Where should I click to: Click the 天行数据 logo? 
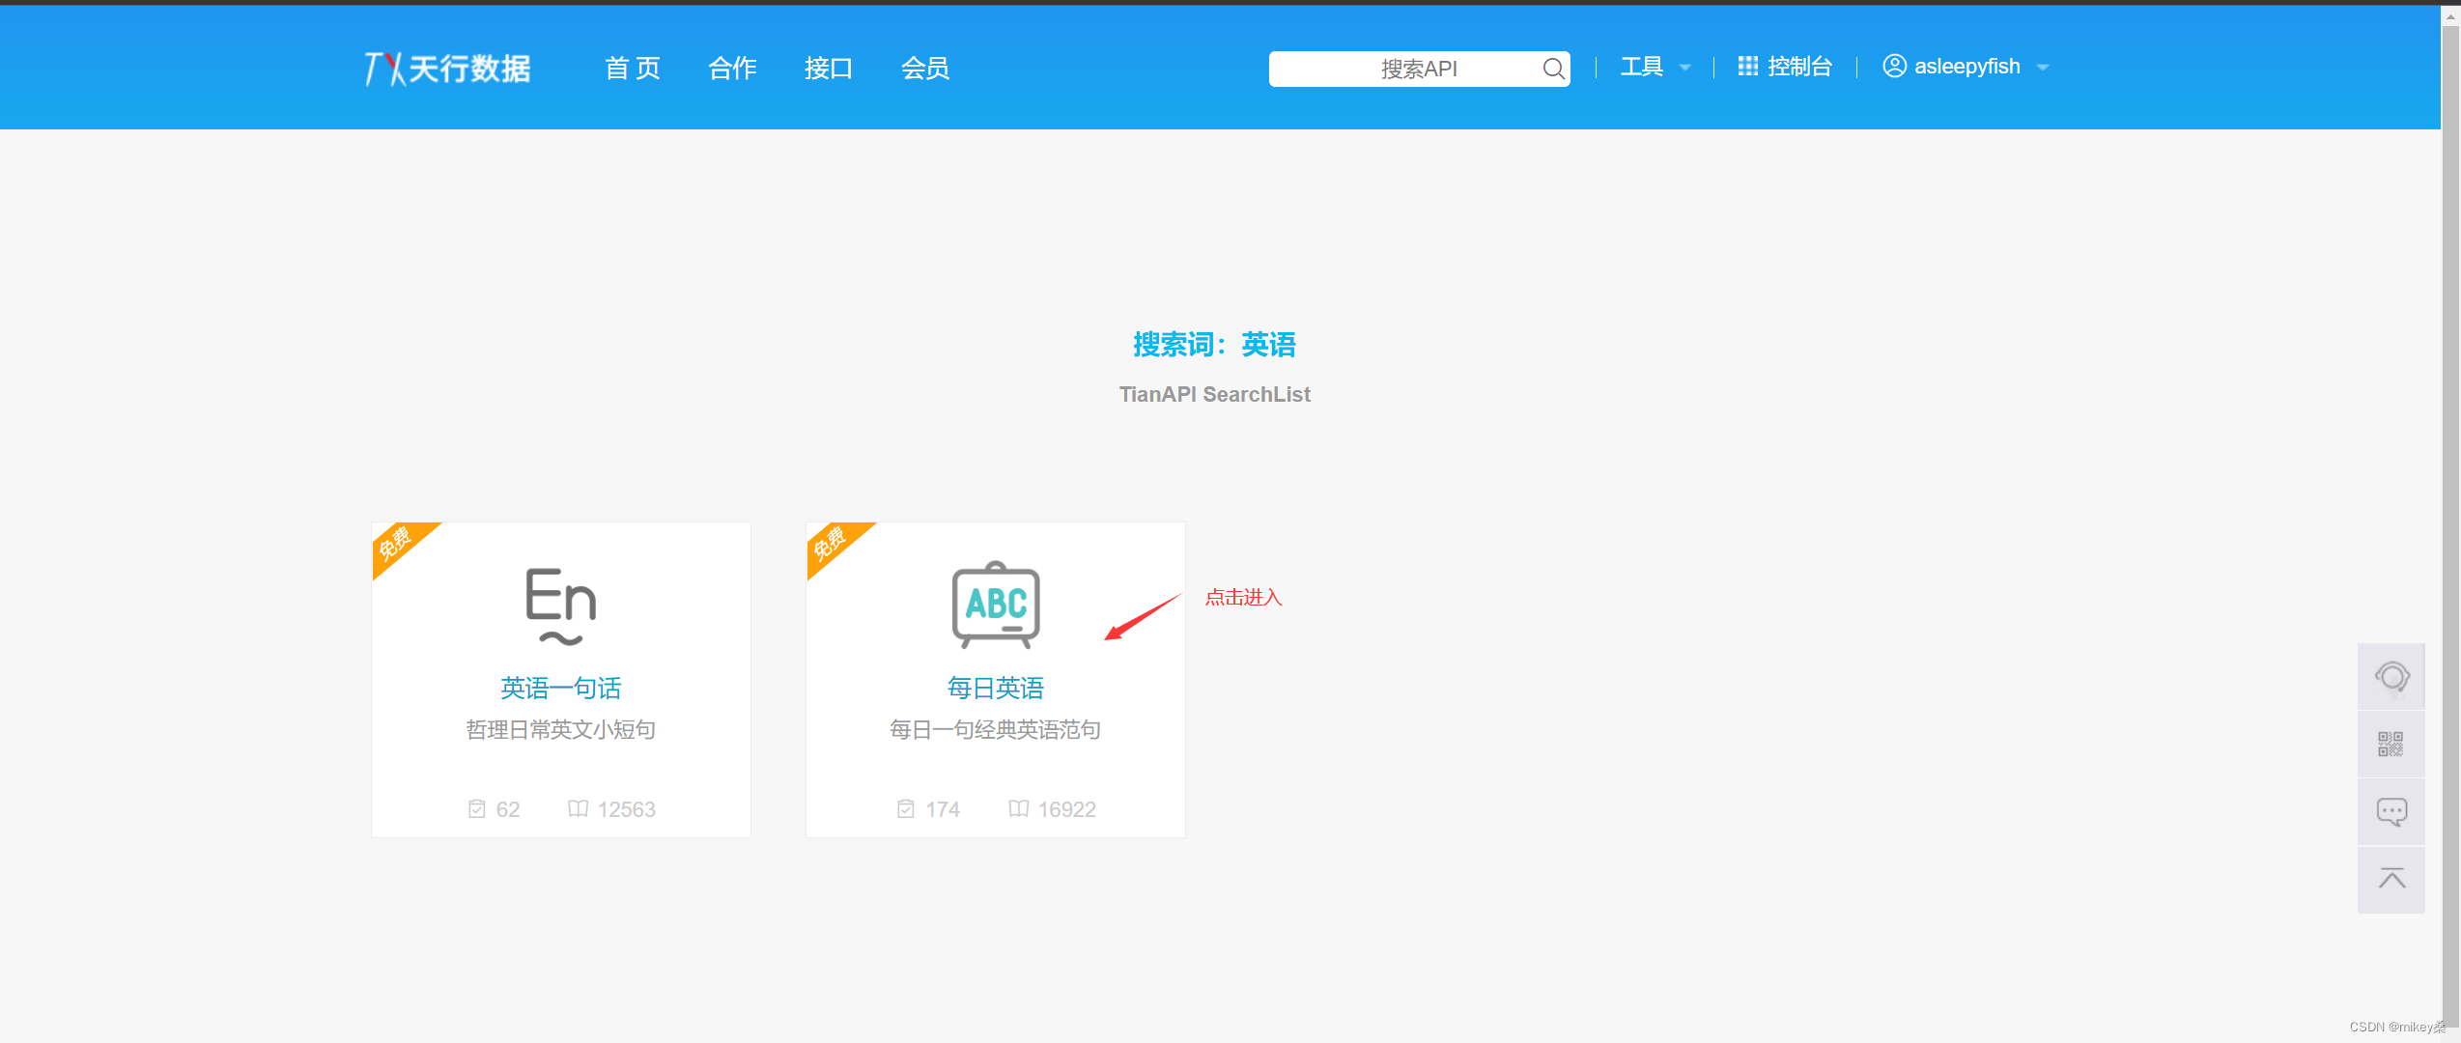[447, 69]
